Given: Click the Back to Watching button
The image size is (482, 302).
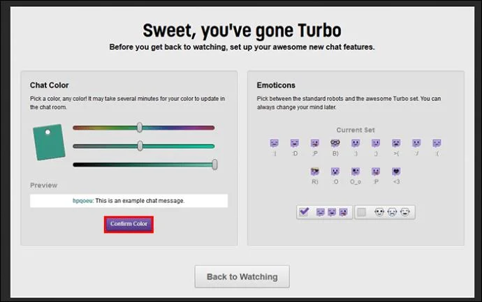Looking at the screenshot, I should tap(242, 276).
